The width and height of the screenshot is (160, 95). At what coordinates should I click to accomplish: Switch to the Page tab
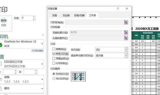(x=54, y=15)
